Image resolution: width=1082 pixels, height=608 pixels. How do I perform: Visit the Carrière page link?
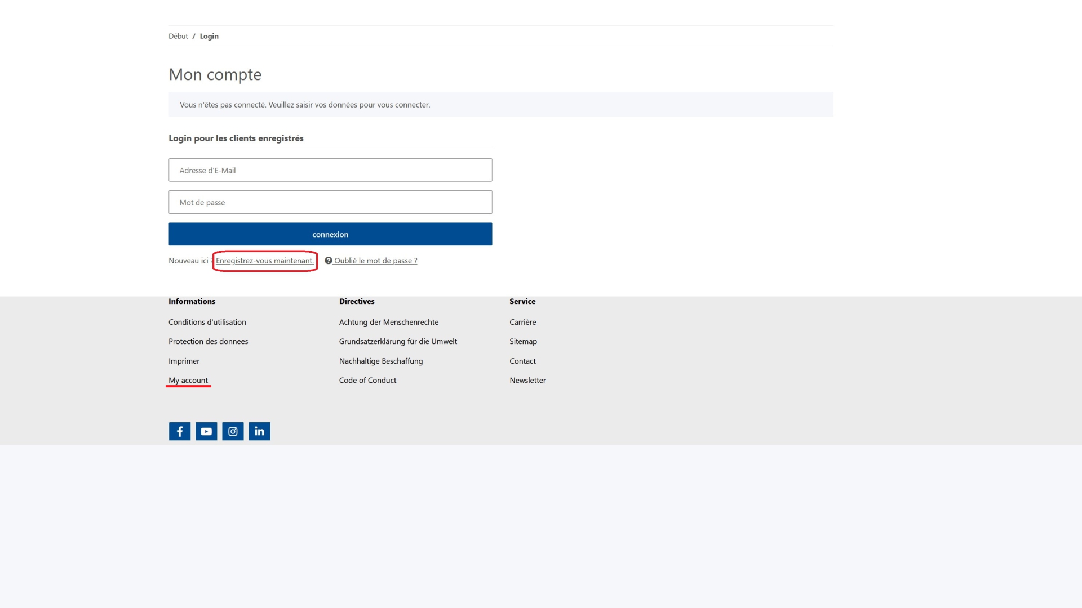click(522, 322)
